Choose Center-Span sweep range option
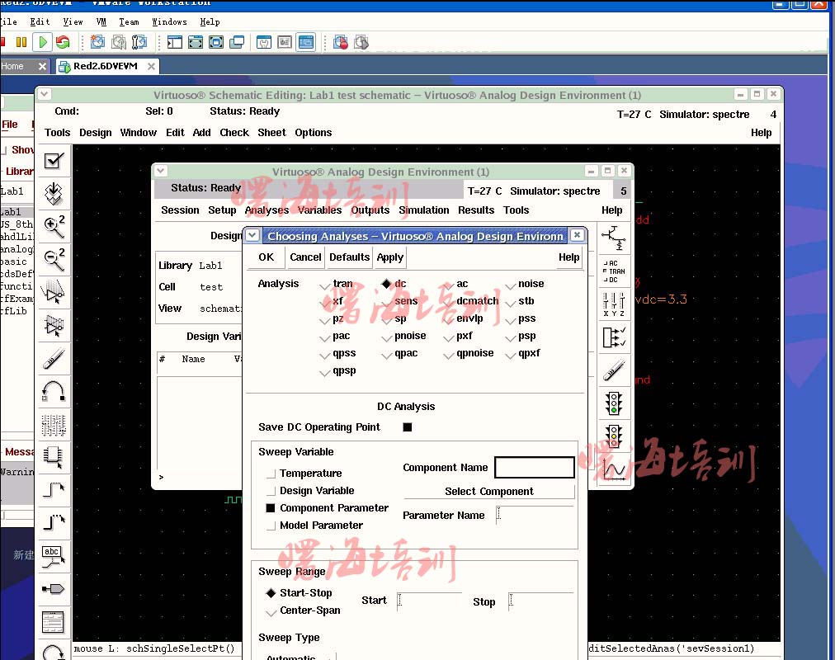The width and height of the screenshot is (835, 660). 271,611
